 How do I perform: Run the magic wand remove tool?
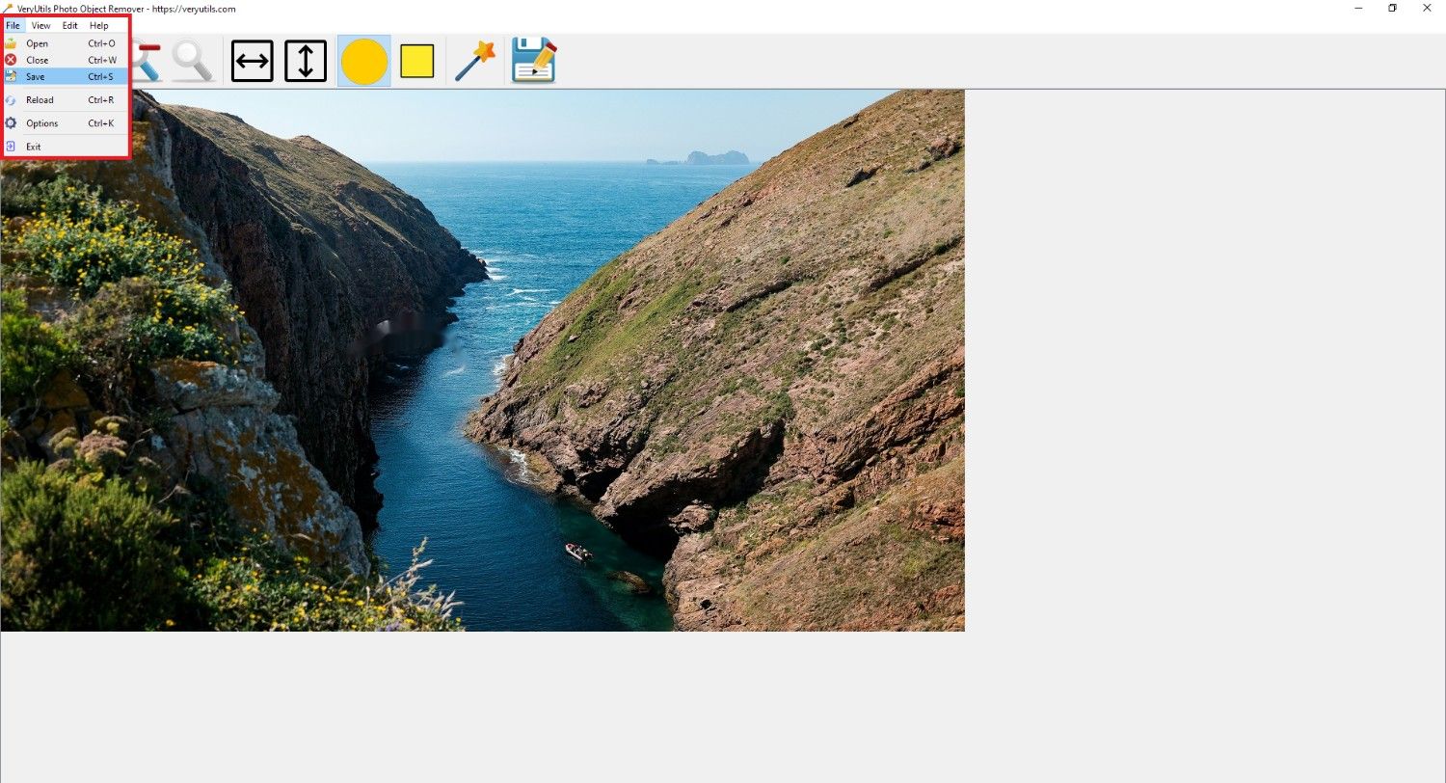click(474, 61)
